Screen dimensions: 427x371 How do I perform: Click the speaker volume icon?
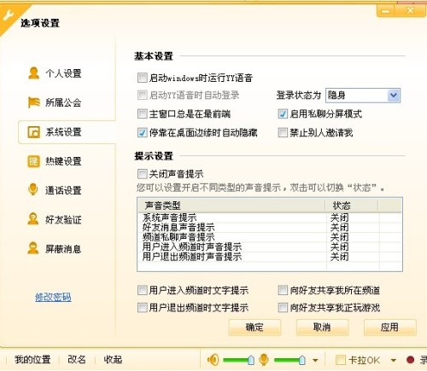(213, 360)
